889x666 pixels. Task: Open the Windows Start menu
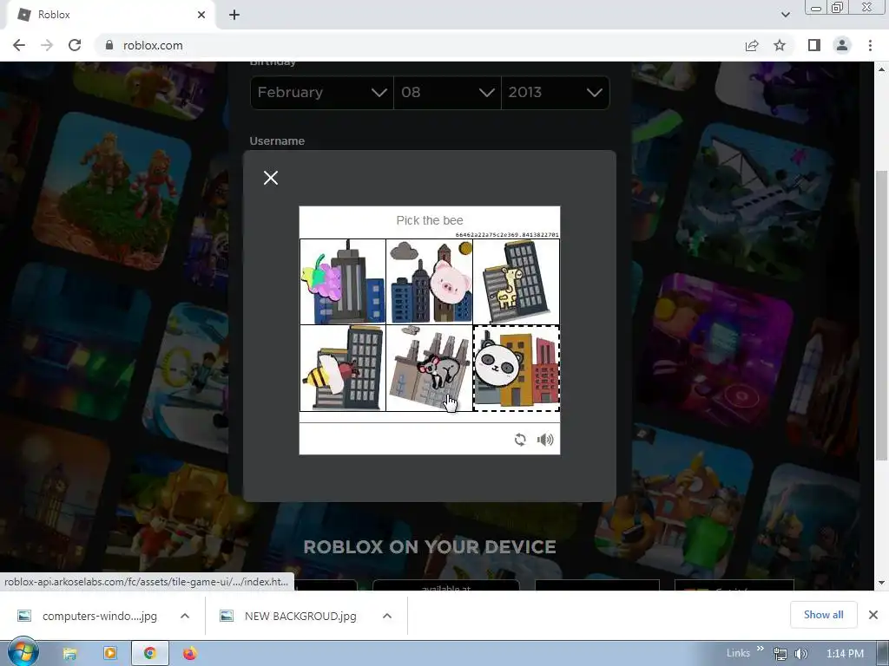tap(23, 653)
